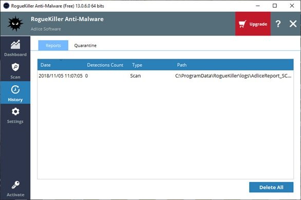Click the help question mark icon

(278, 24)
